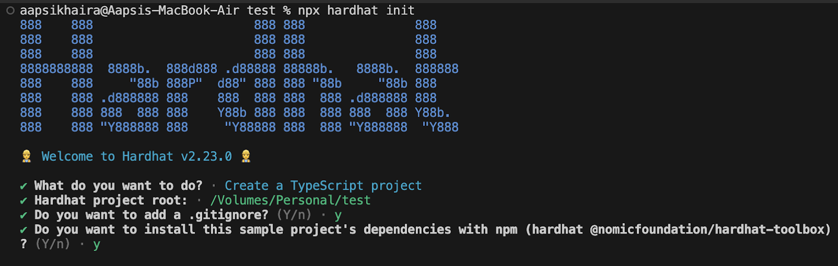This screenshot has width=838, height=266.
Task: Click the checkmark beside the .gitignore question
Action: point(24,215)
